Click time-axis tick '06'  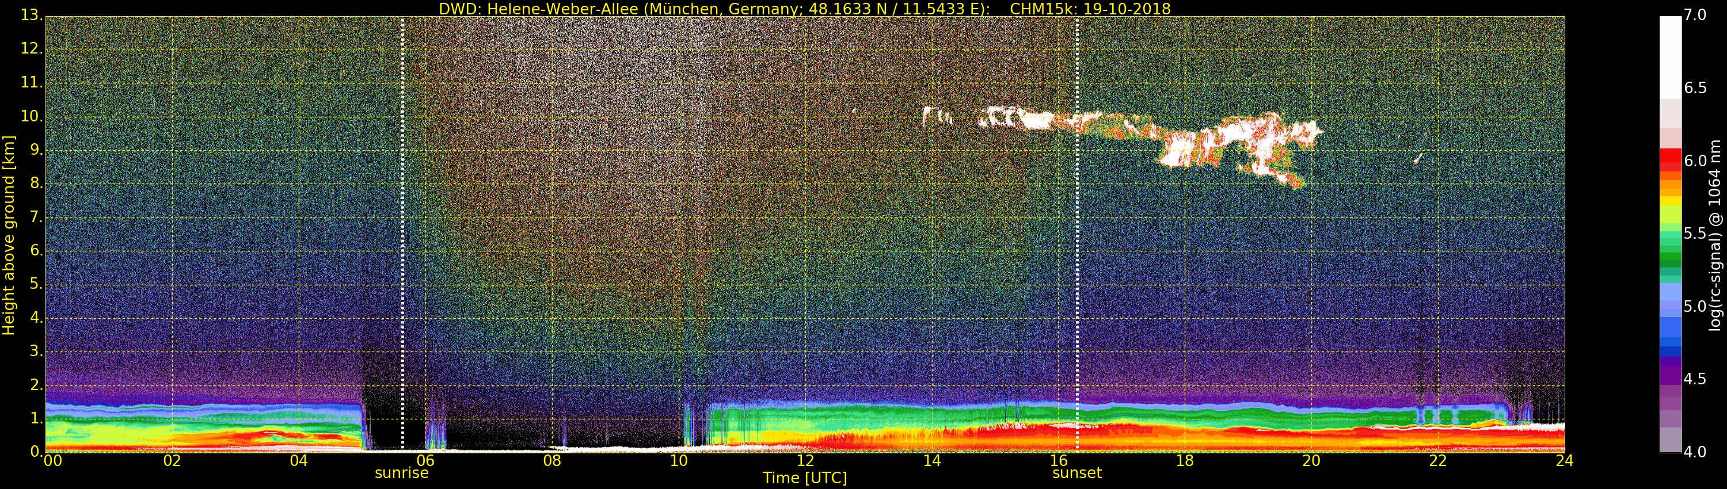426,461
